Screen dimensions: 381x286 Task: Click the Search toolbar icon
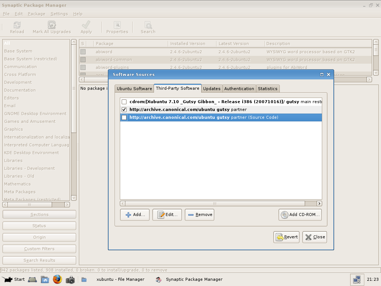click(x=148, y=25)
